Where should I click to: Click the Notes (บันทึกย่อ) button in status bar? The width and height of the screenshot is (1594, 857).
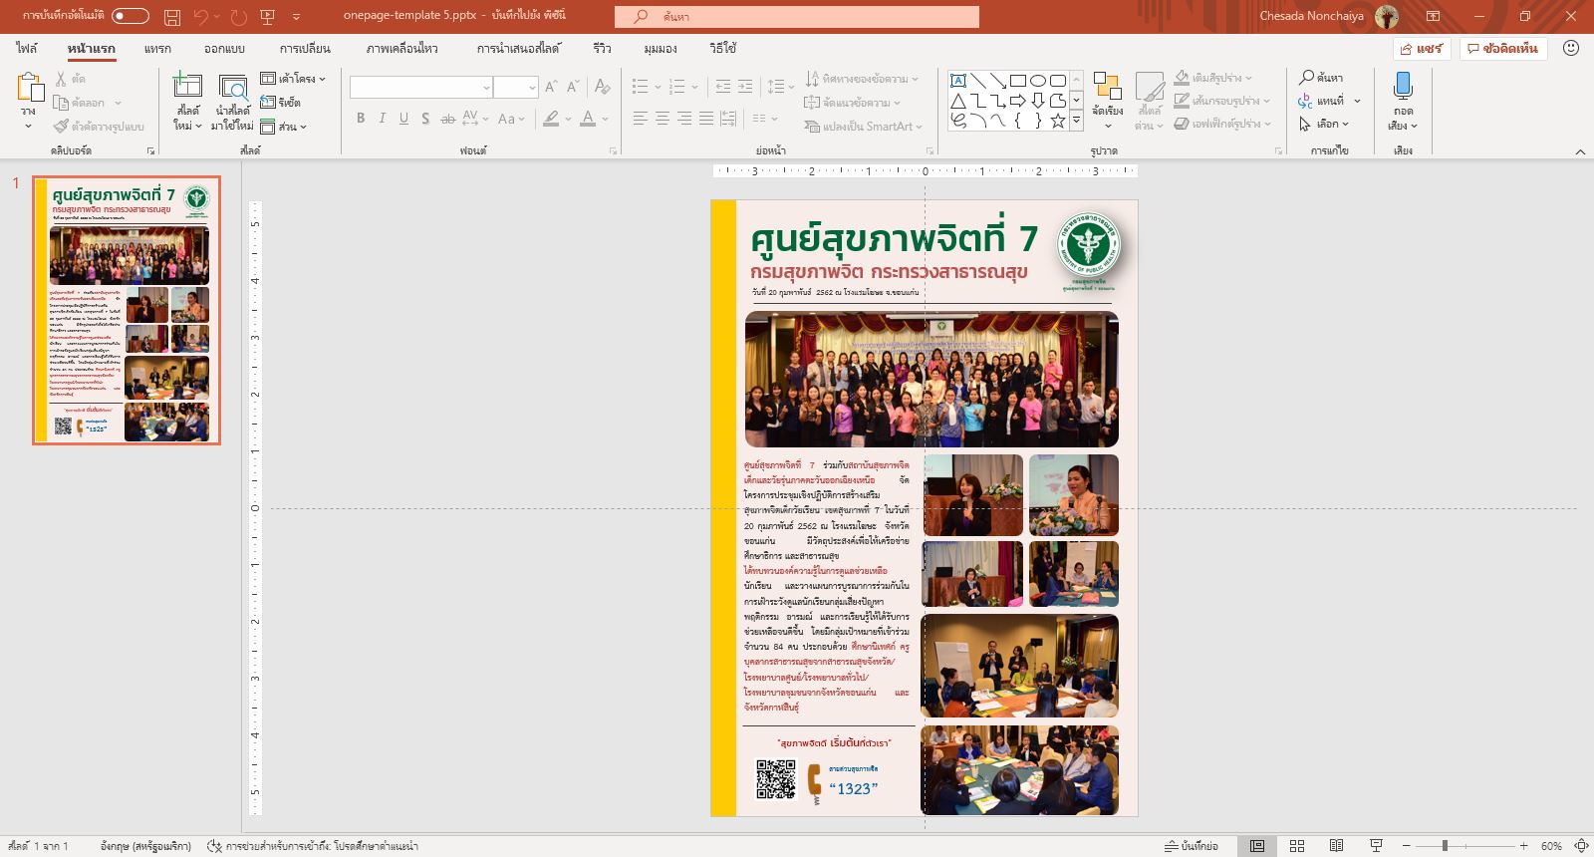point(1192,846)
